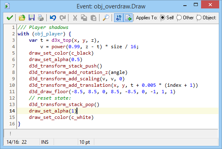Open find with the magnifier icon

[106, 18]
